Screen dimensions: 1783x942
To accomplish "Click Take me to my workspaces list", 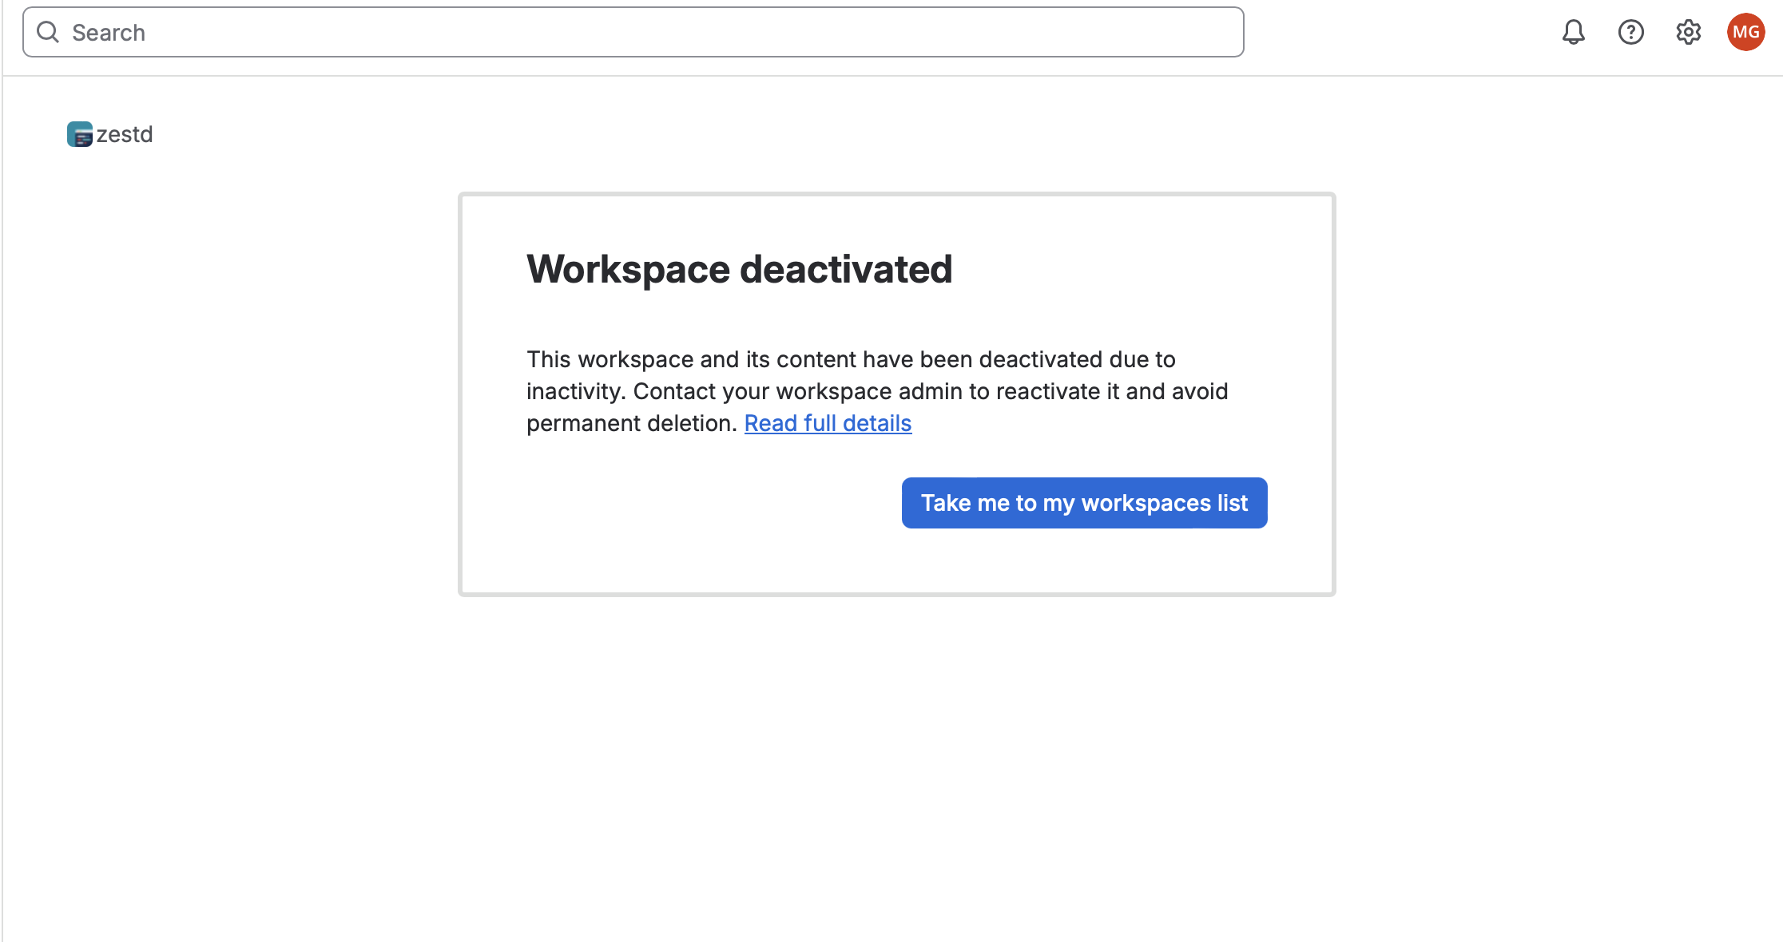I will pyautogui.click(x=1084, y=503).
